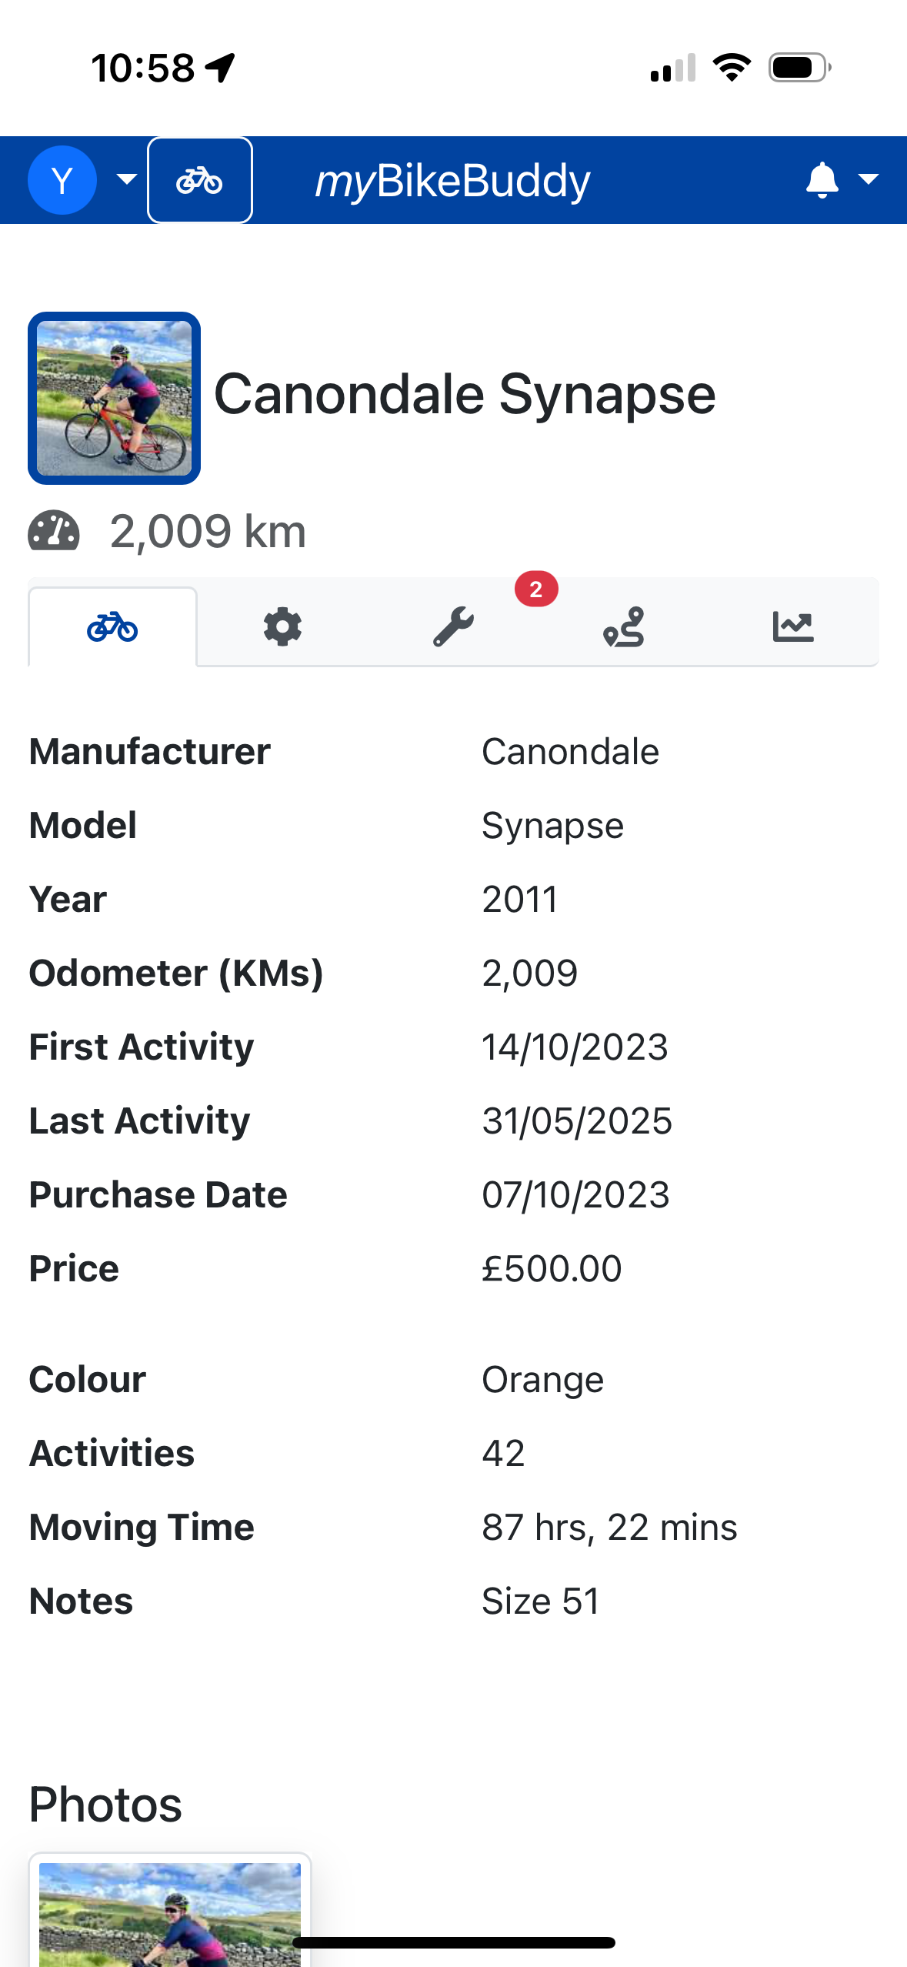Open the bikes list button in header

[x=200, y=180]
